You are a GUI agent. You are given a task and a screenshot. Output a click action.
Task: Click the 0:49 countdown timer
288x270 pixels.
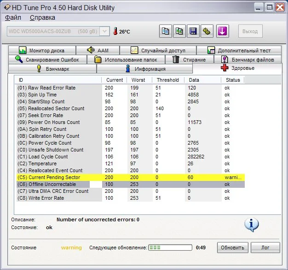(x=201, y=247)
